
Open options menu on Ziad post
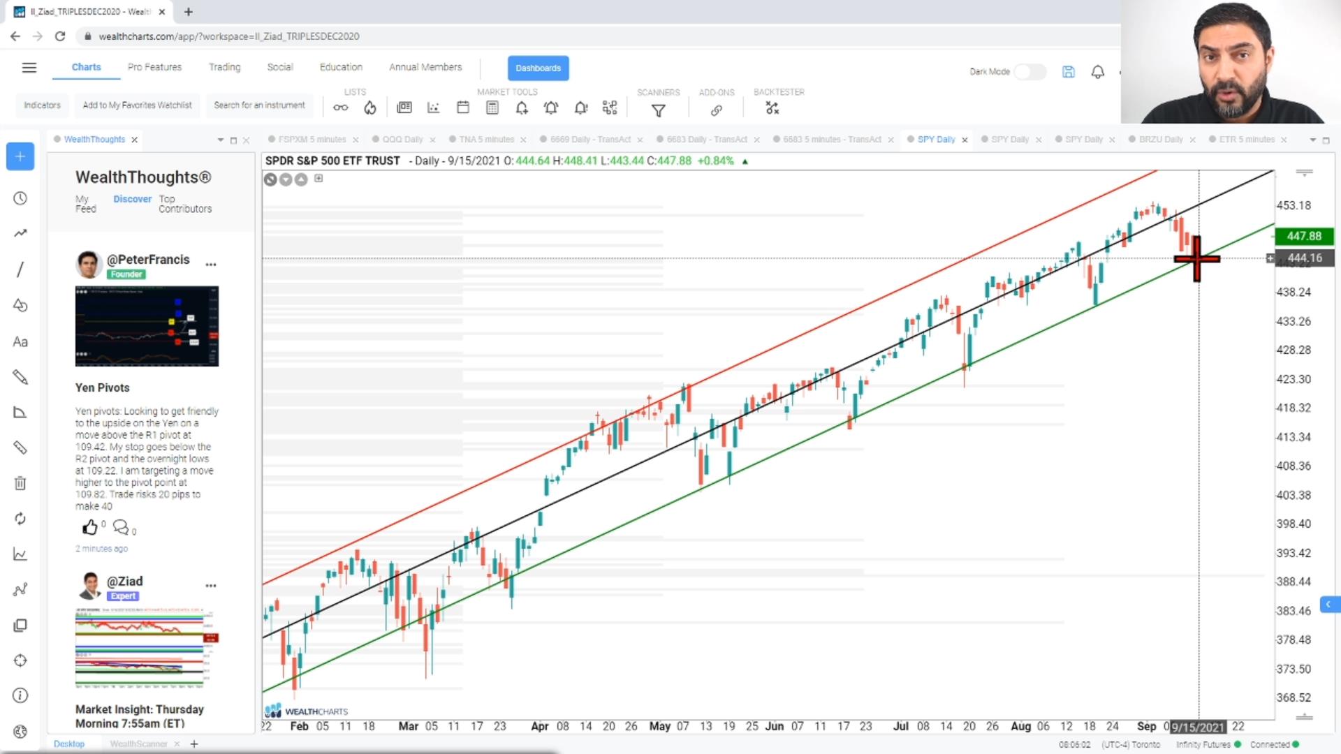point(211,586)
